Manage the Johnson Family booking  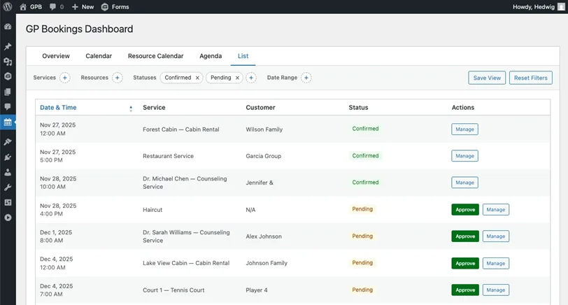[495, 263]
